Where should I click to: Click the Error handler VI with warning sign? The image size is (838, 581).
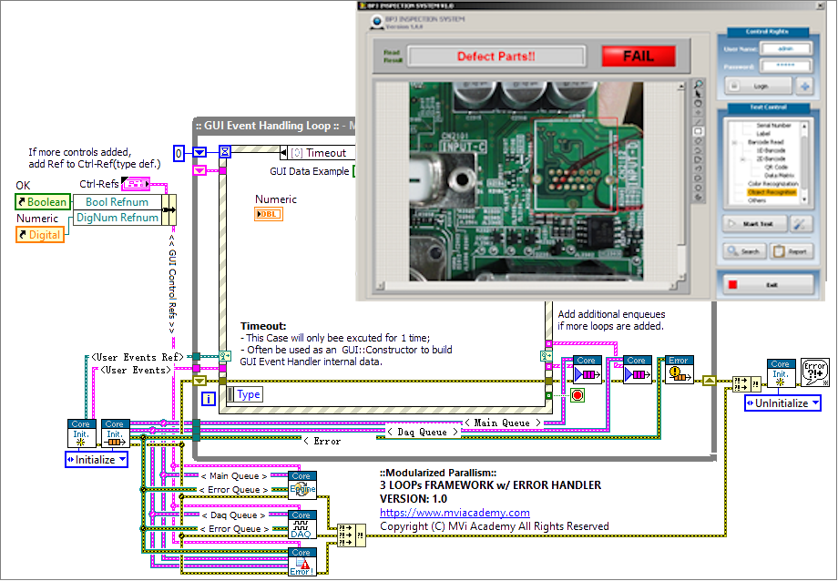coord(679,370)
